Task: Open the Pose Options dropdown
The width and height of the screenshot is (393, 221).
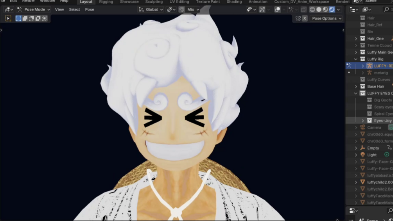Action: [327, 18]
